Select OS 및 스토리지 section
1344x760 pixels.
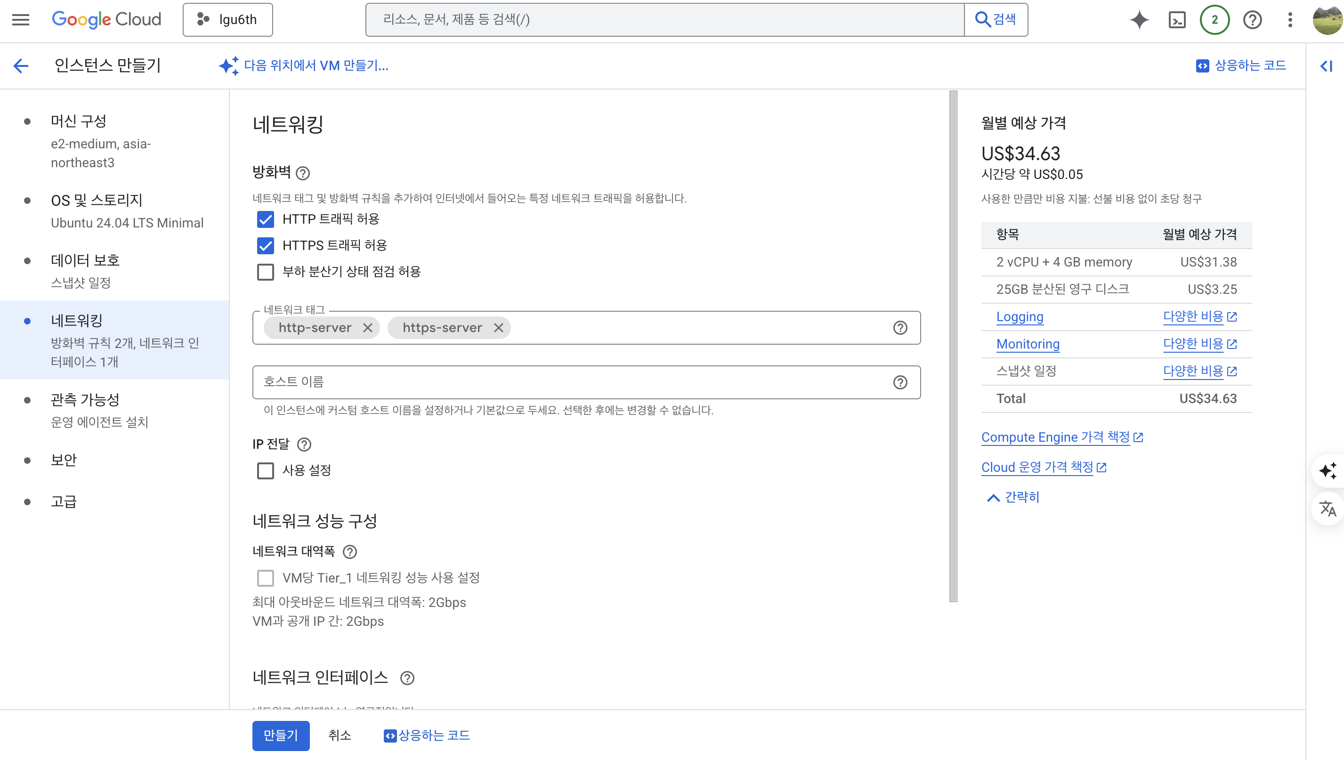[x=115, y=211]
